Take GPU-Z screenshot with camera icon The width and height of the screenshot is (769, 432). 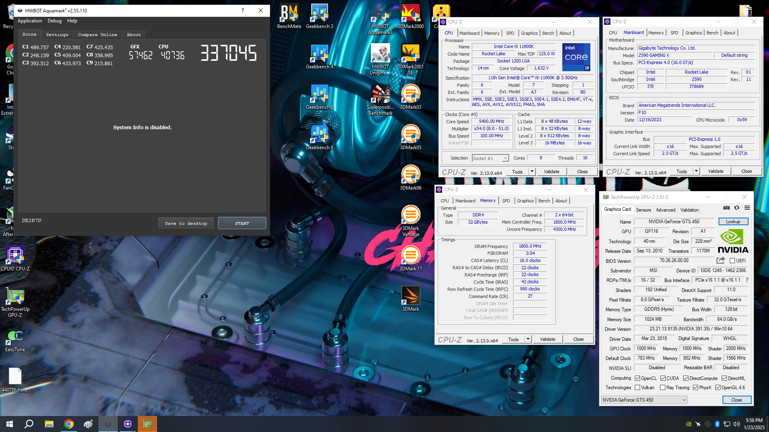click(x=726, y=208)
